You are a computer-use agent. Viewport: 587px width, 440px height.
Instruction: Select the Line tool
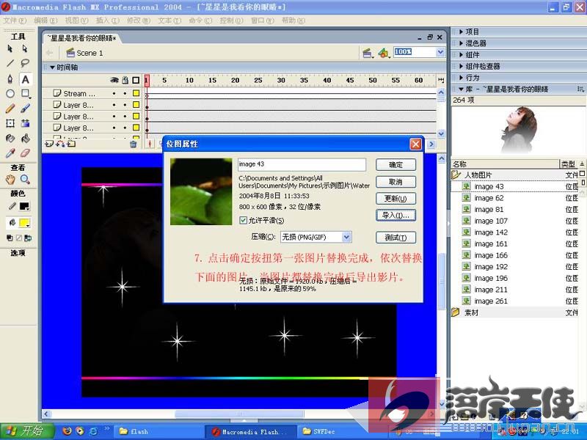(x=10, y=63)
